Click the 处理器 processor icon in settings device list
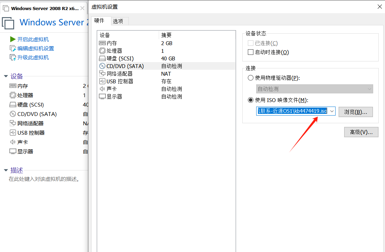This screenshot has height=252, width=385. [x=102, y=51]
